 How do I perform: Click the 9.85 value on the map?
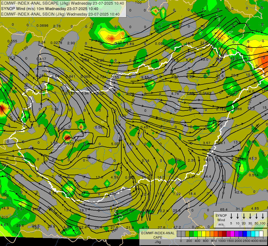pyautogui.click(x=145, y=77)
